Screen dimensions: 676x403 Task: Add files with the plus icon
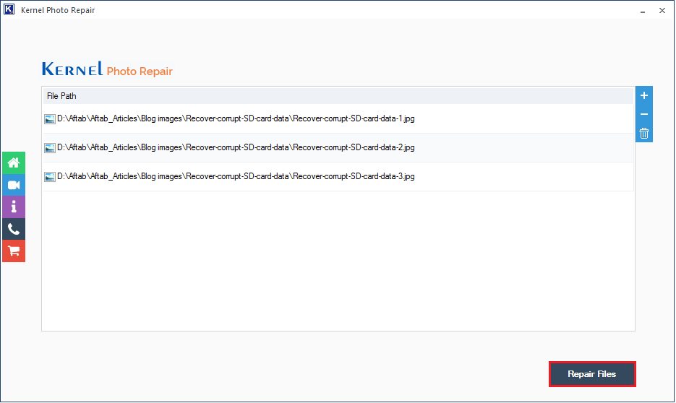point(644,95)
